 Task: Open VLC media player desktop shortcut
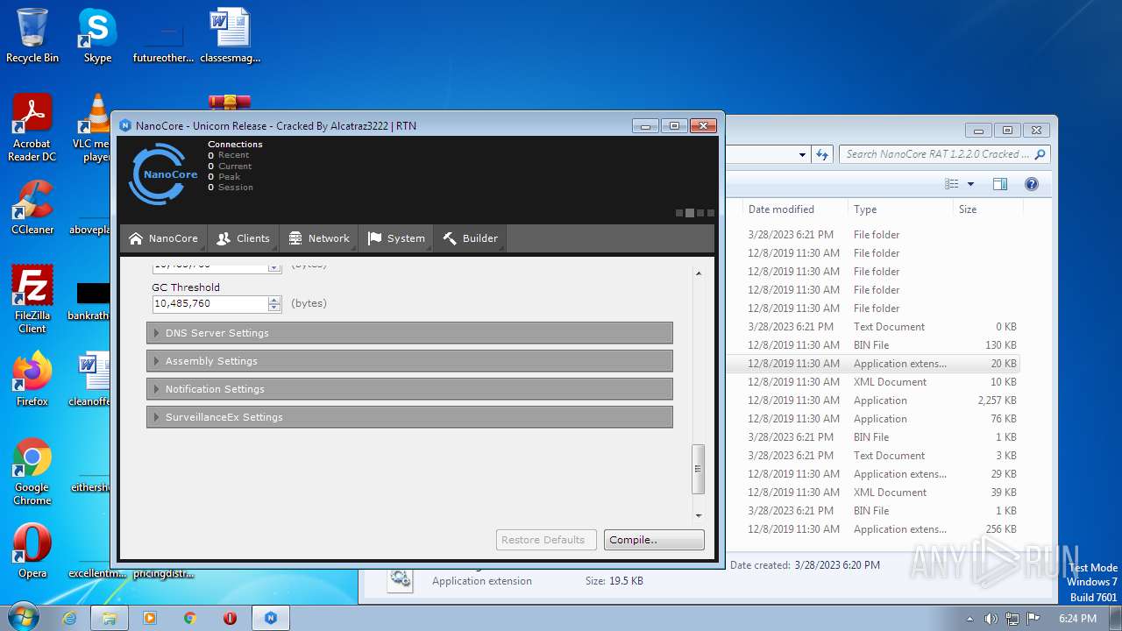point(95,128)
